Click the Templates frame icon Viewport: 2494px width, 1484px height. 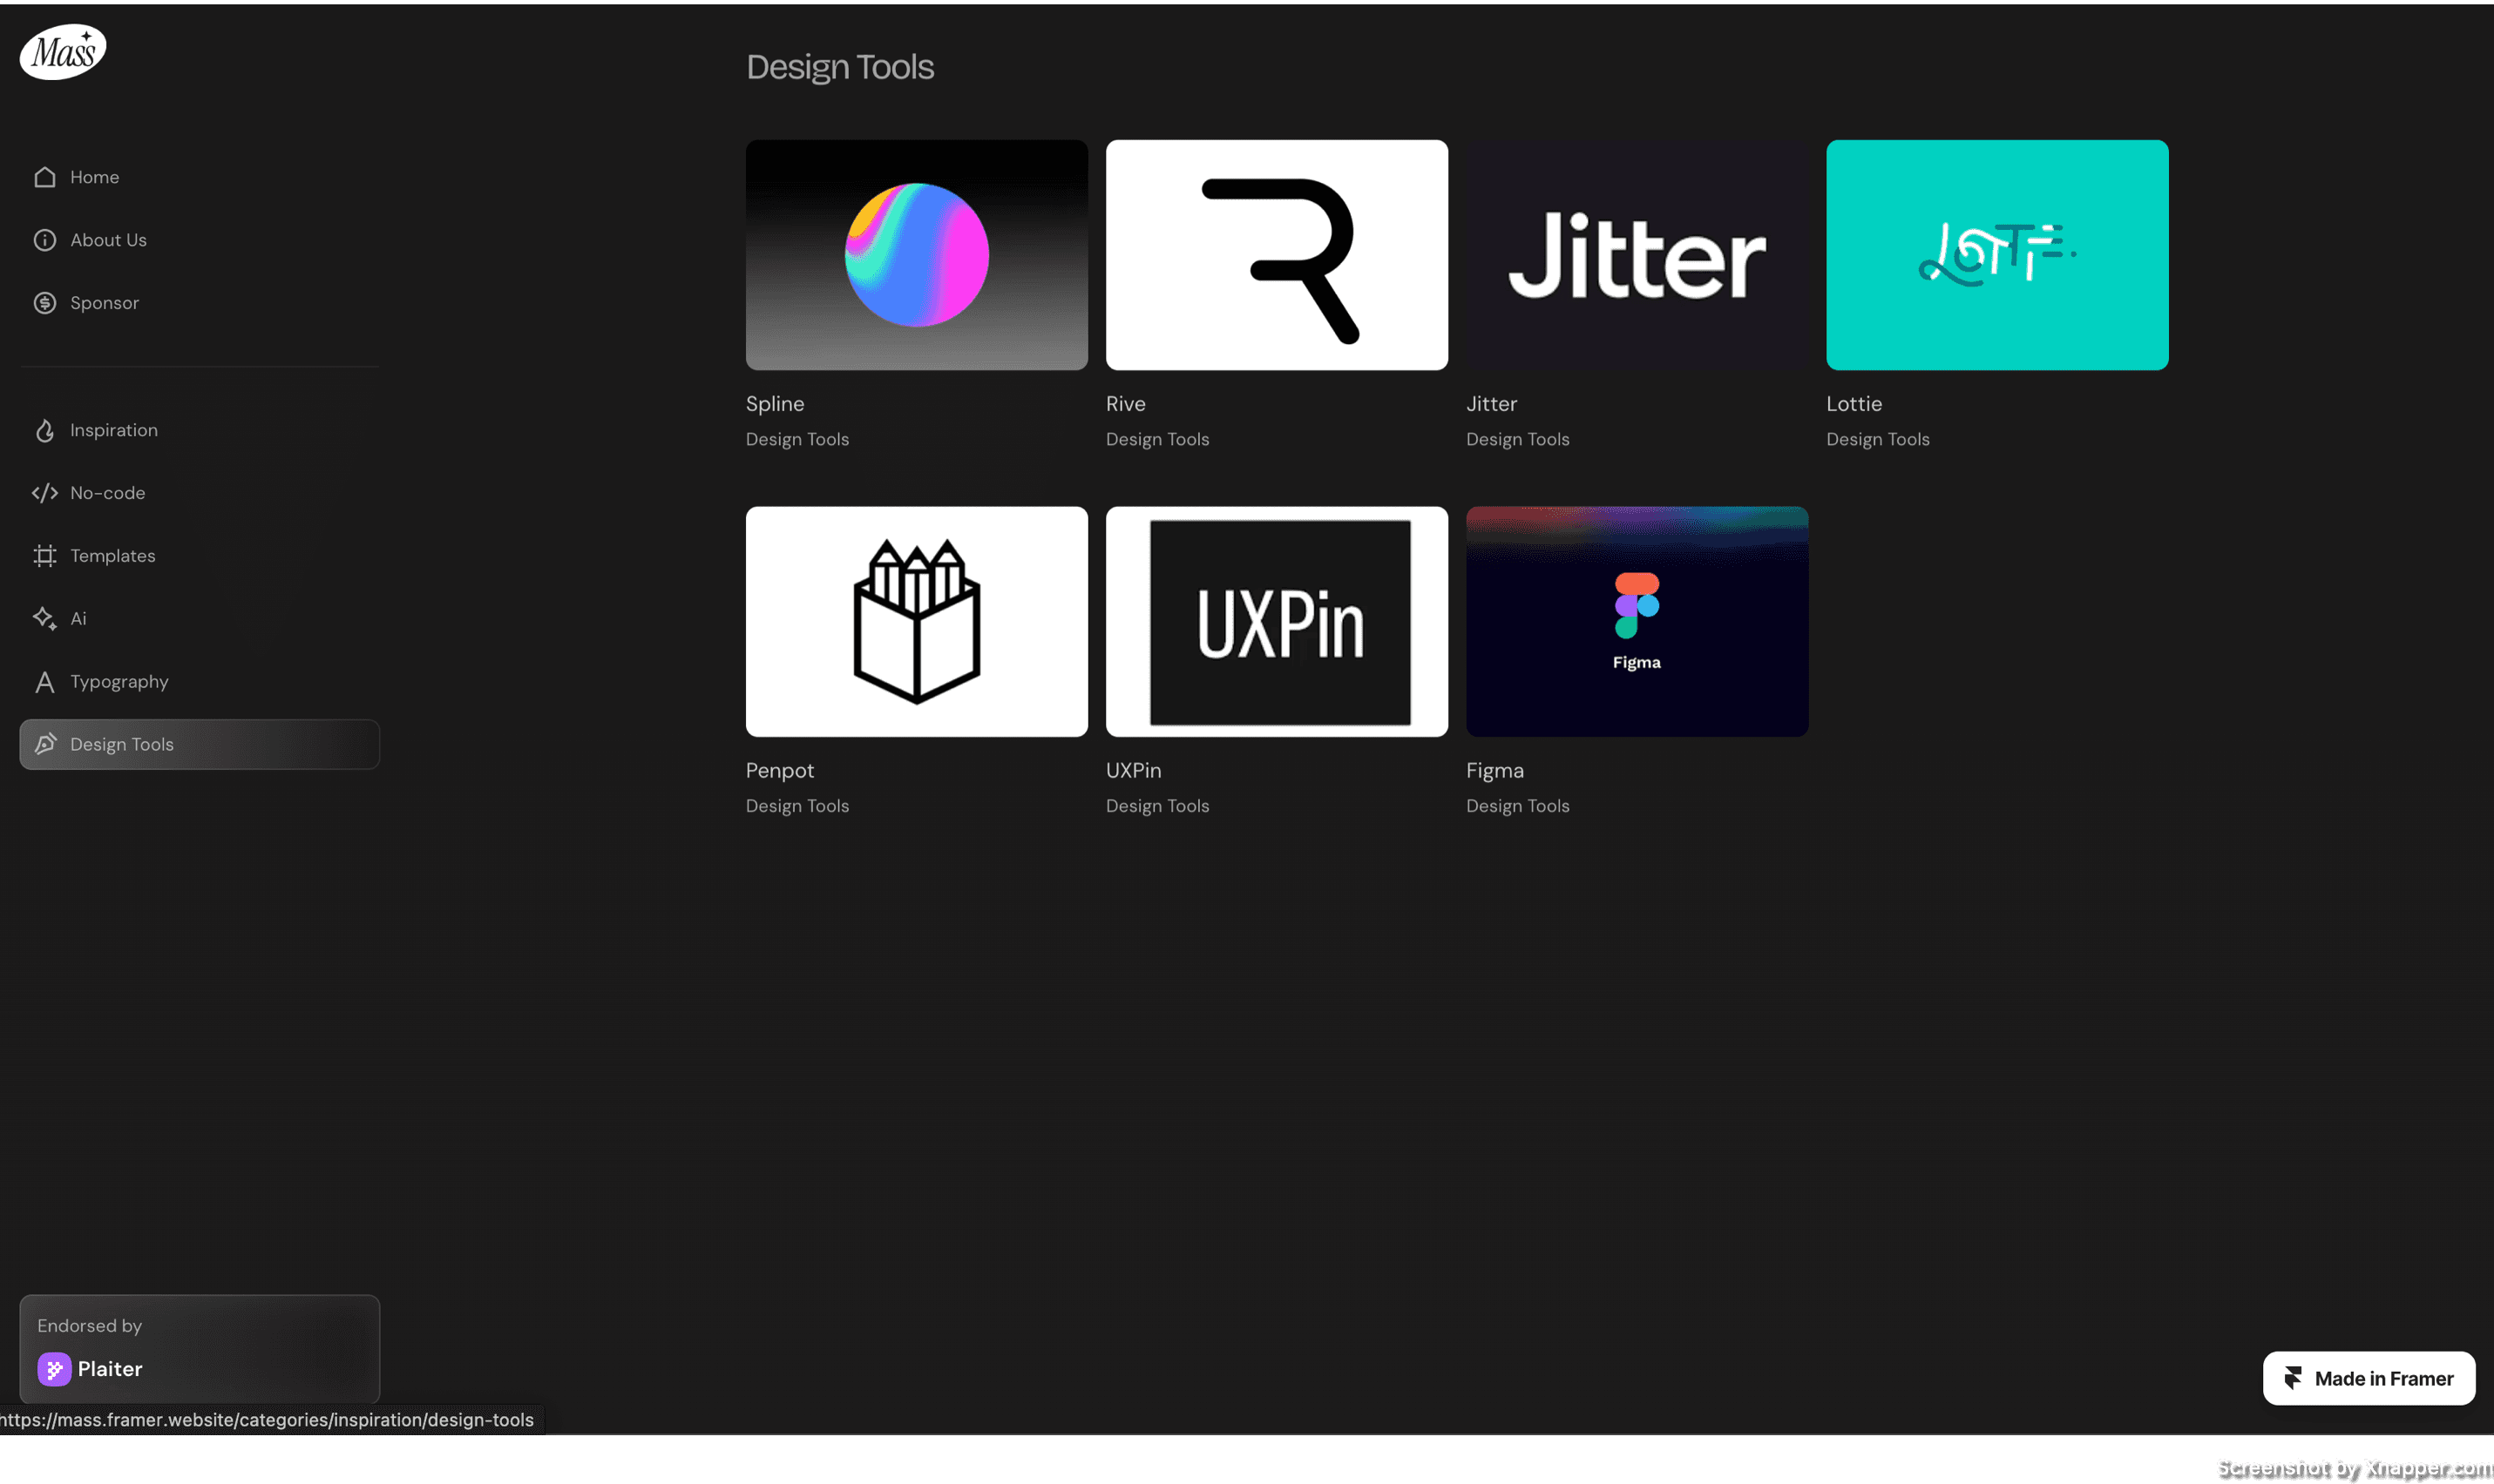pos(44,556)
